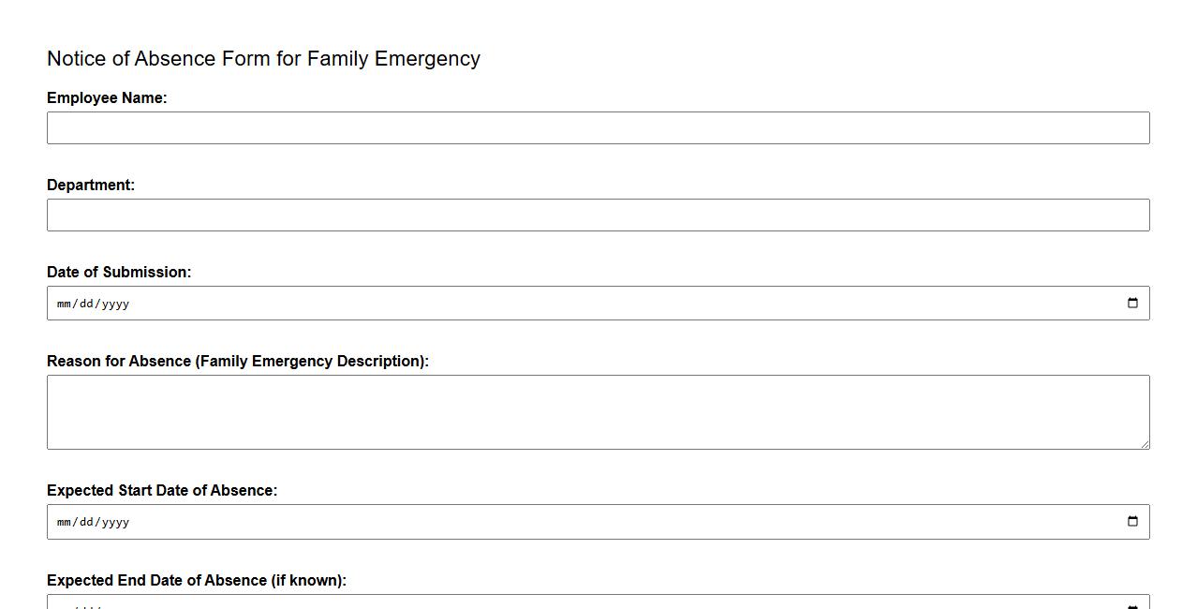Select the month segment of Date of Submission
This screenshot has width=1197, height=609.
click(64, 303)
